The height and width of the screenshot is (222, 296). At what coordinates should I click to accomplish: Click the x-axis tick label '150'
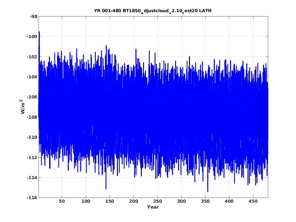(x=110, y=201)
